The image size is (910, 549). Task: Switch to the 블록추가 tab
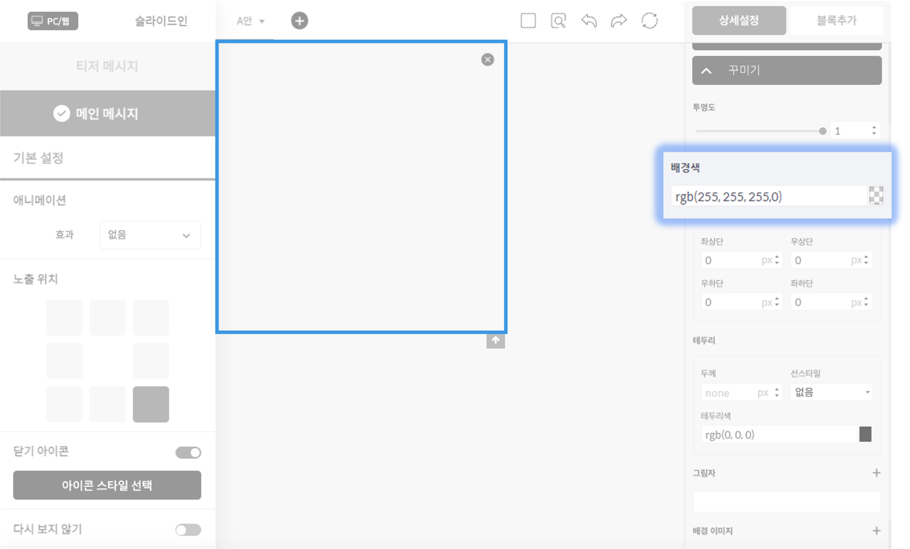(x=837, y=21)
